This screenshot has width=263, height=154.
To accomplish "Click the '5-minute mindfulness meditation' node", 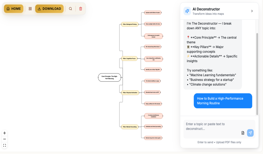I will coord(154,116).
